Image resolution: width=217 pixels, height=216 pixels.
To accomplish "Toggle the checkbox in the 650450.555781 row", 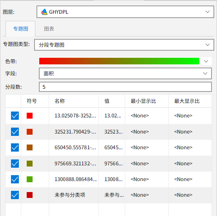I will [15, 148].
